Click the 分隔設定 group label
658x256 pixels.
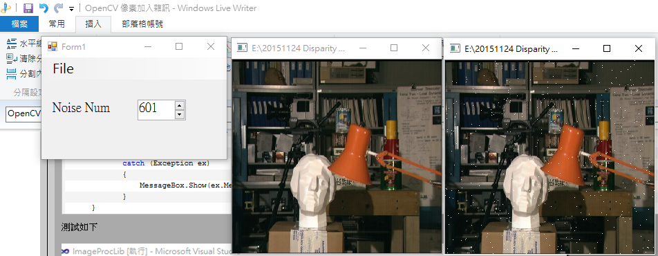pyautogui.click(x=27, y=93)
